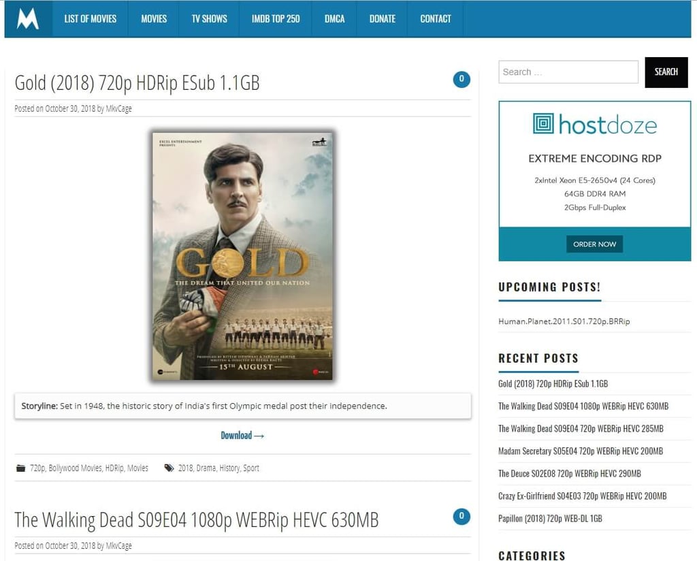Open MkvCage author link under Gold title
Screen dimensions: 697x561
[118, 108]
